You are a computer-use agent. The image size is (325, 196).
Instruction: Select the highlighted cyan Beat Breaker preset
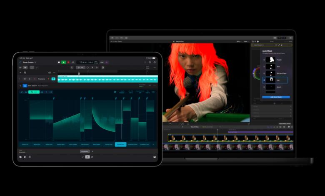click(121, 144)
